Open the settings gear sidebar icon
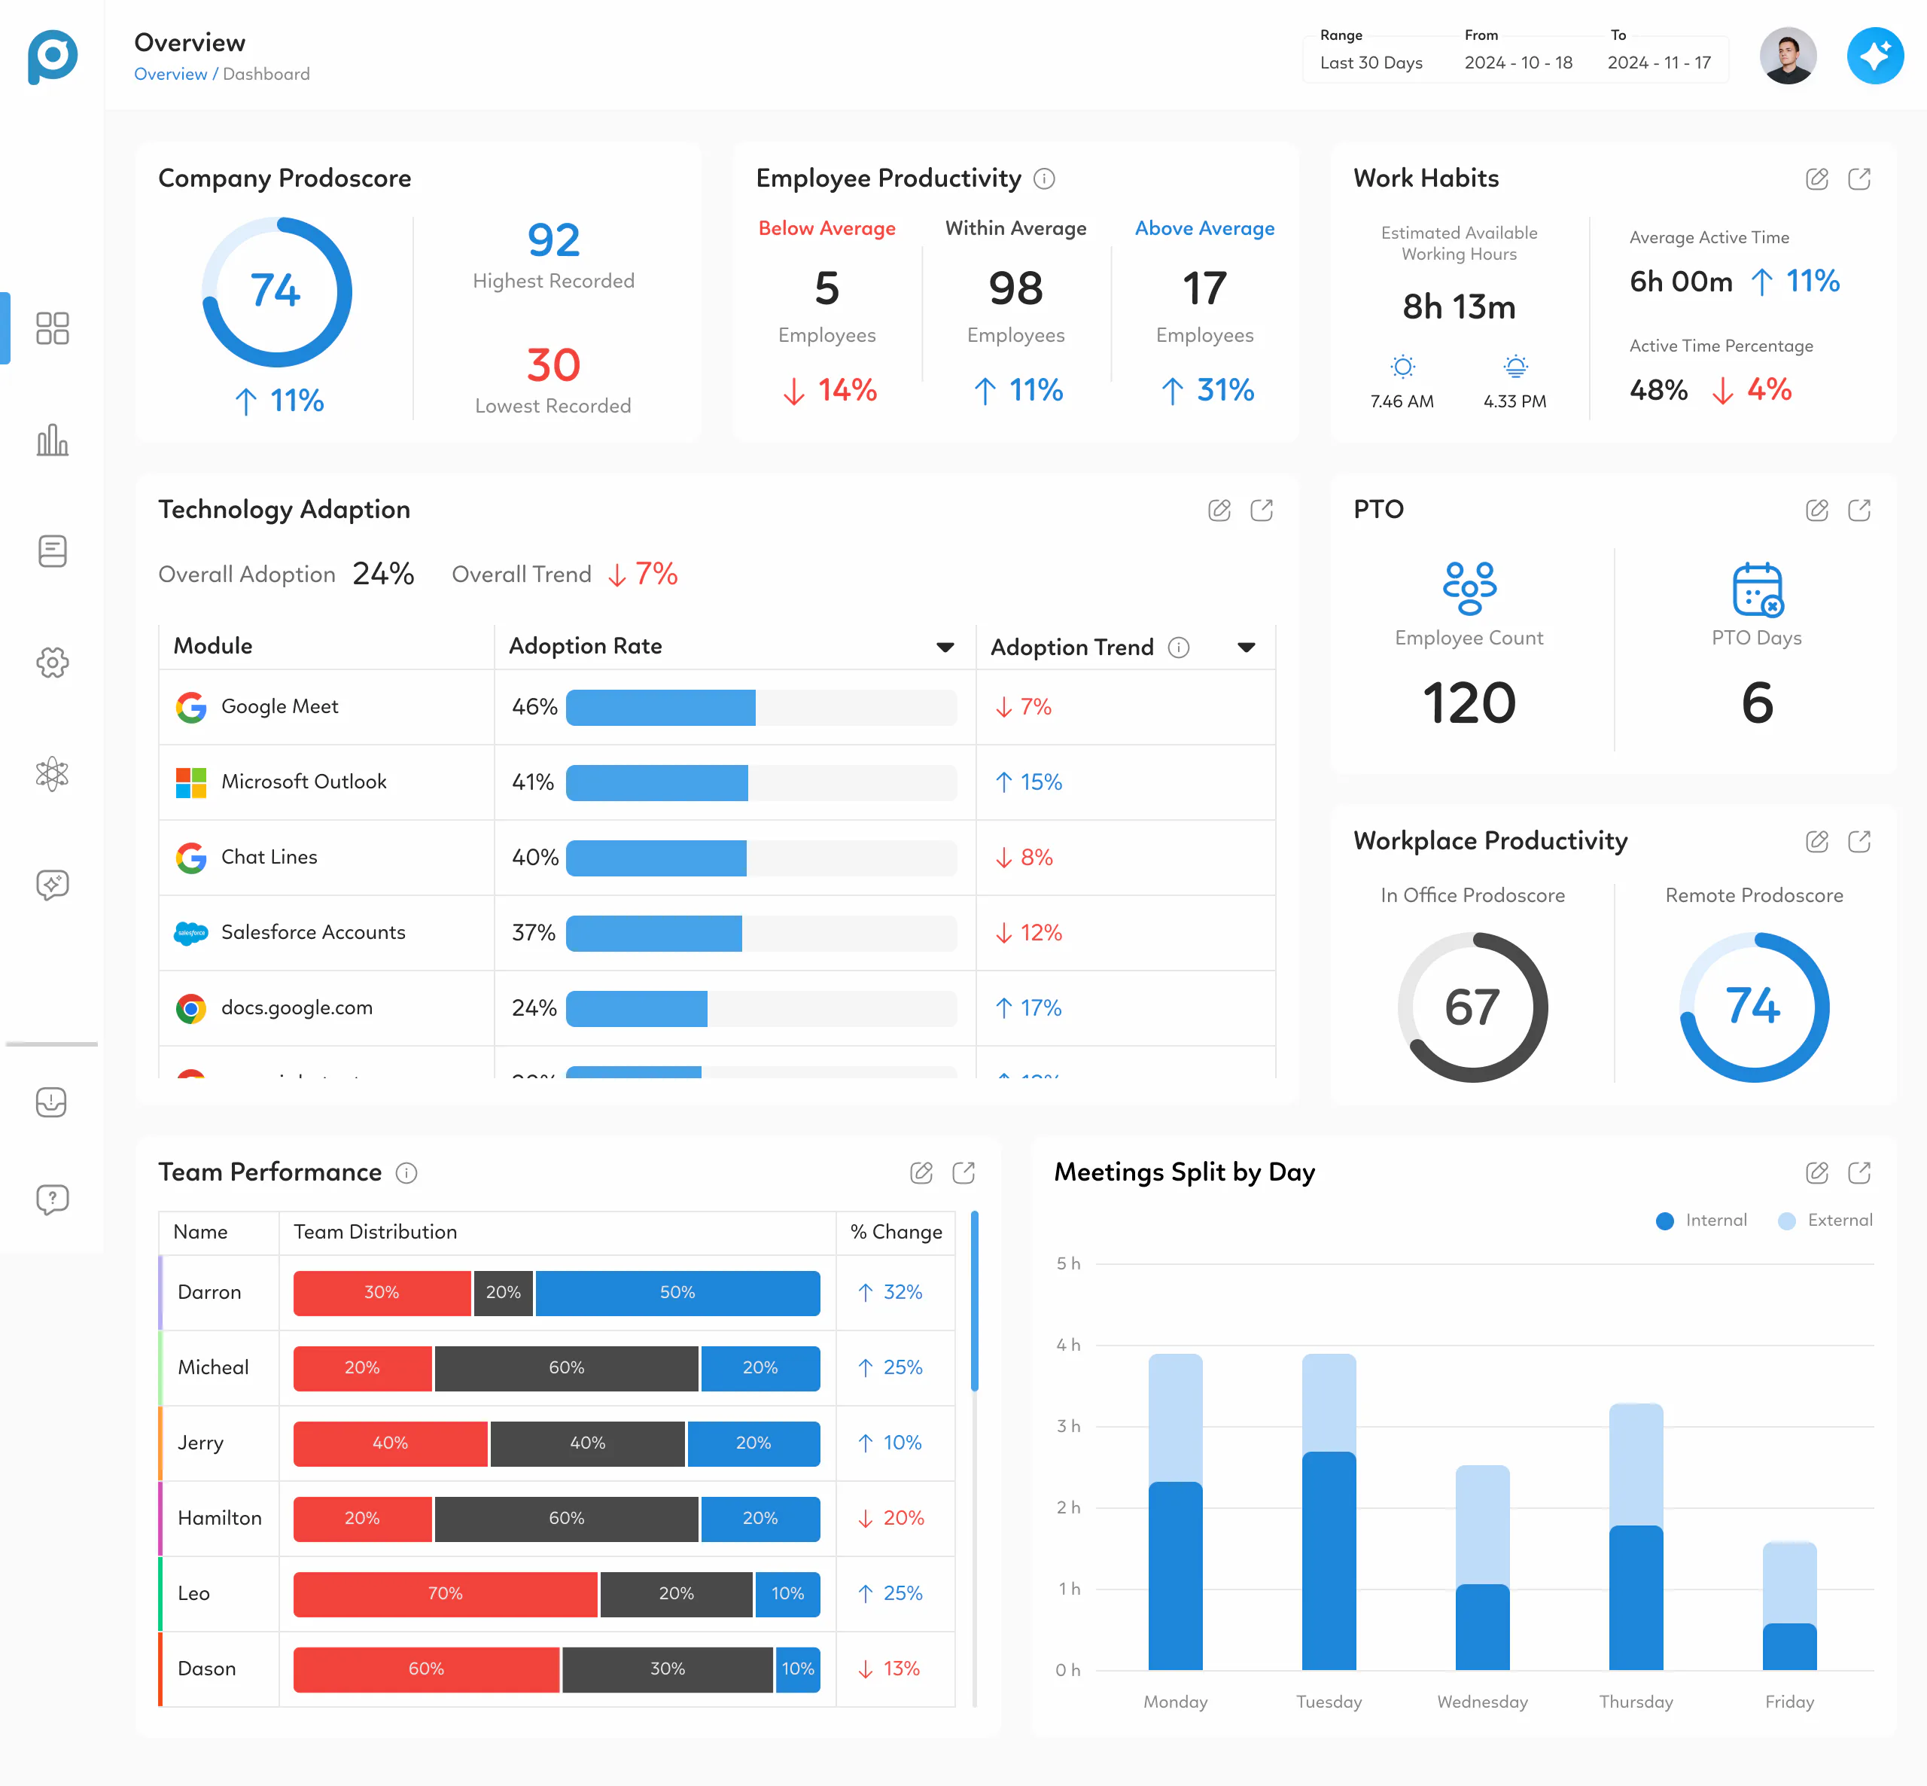Screen dimensions: 1927x1786 pos(52,662)
